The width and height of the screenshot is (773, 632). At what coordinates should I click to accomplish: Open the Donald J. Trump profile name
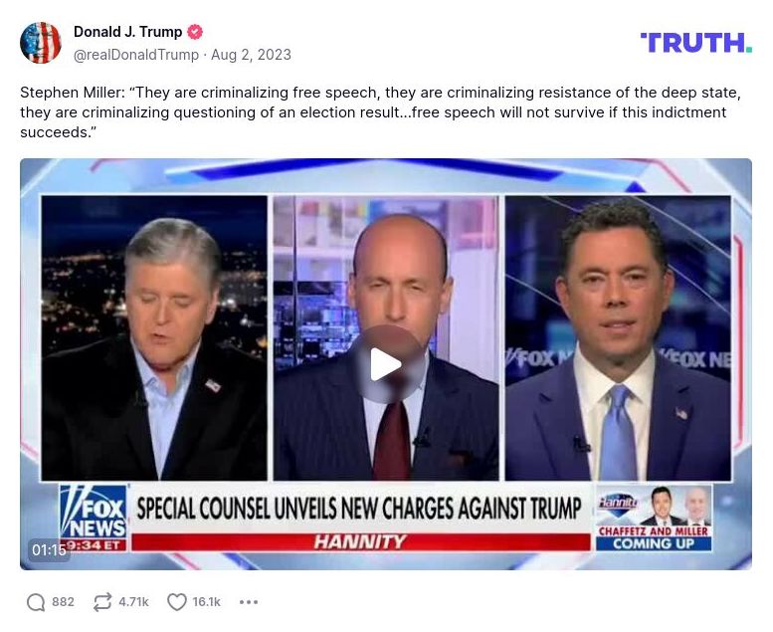tap(128, 32)
